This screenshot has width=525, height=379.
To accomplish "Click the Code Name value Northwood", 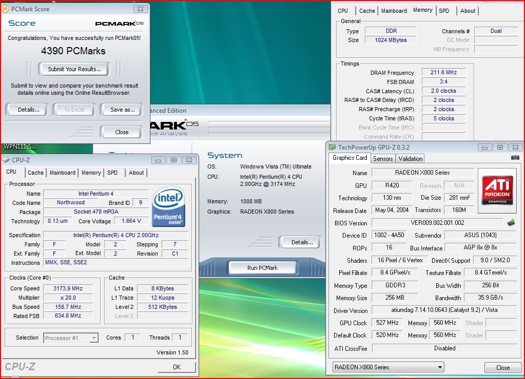I will point(71,202).
